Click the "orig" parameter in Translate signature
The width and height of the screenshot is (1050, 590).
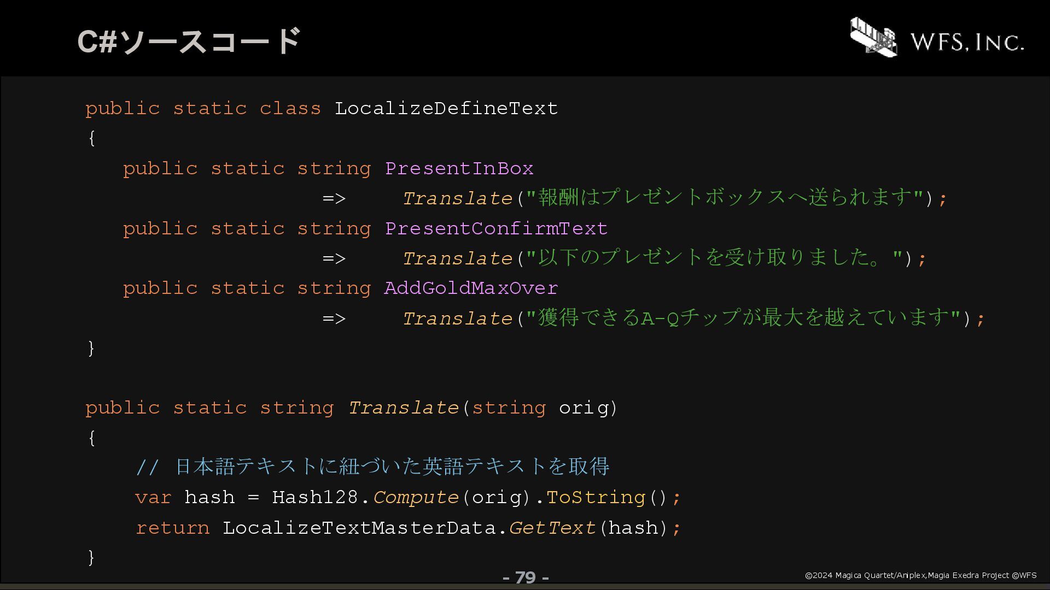[584, 408]
